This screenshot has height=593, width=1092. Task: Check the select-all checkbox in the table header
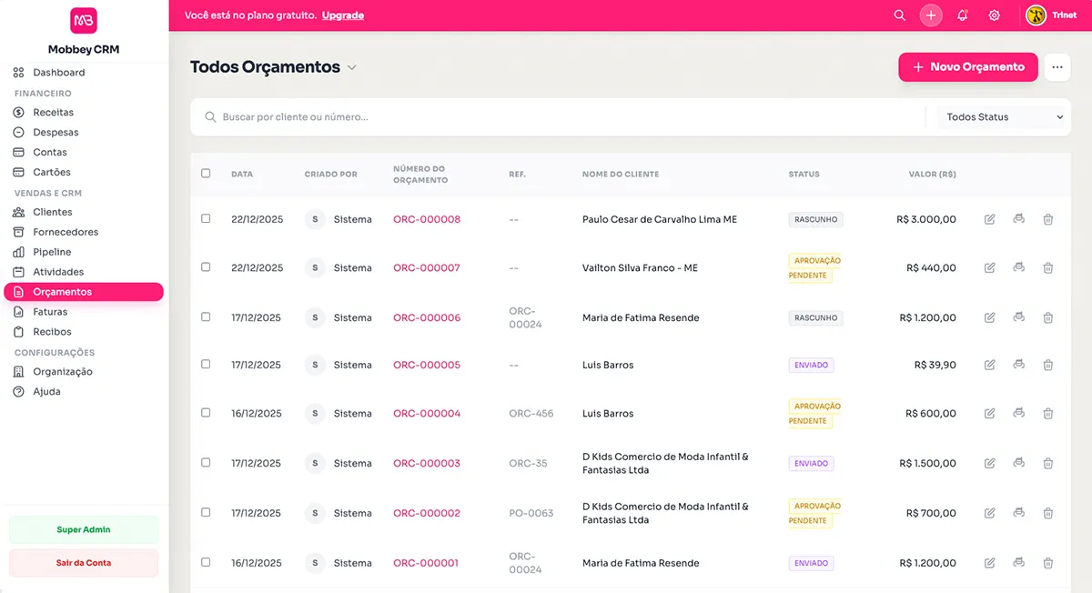click(206, 173)
